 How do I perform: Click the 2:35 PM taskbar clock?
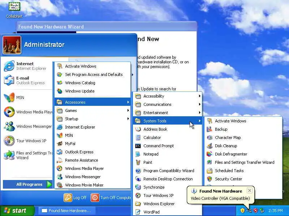(x=275, y=211)
